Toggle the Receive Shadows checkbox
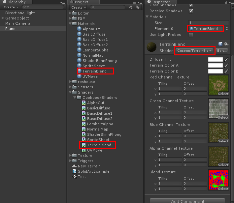Image resolution: width=234 pixels, height=203 pixels. pos(190,11)
